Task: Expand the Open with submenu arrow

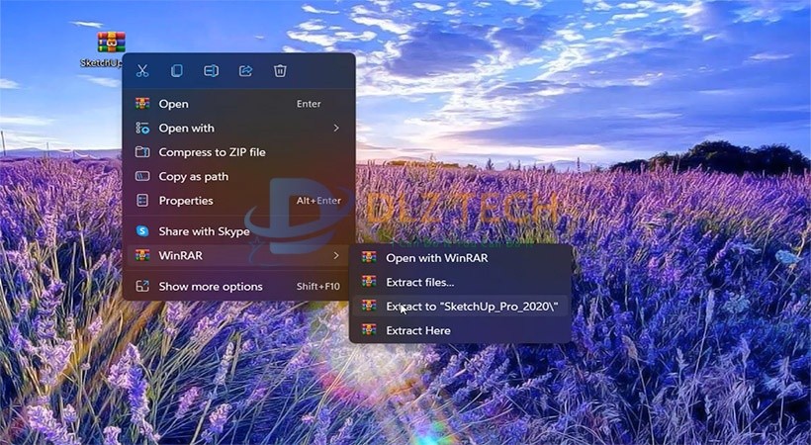Action: coord(336,128)
